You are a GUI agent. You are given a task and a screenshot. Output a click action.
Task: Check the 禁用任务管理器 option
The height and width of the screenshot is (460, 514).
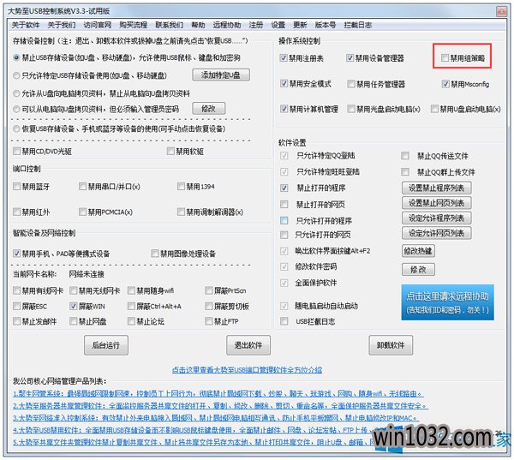coord(352,85)
